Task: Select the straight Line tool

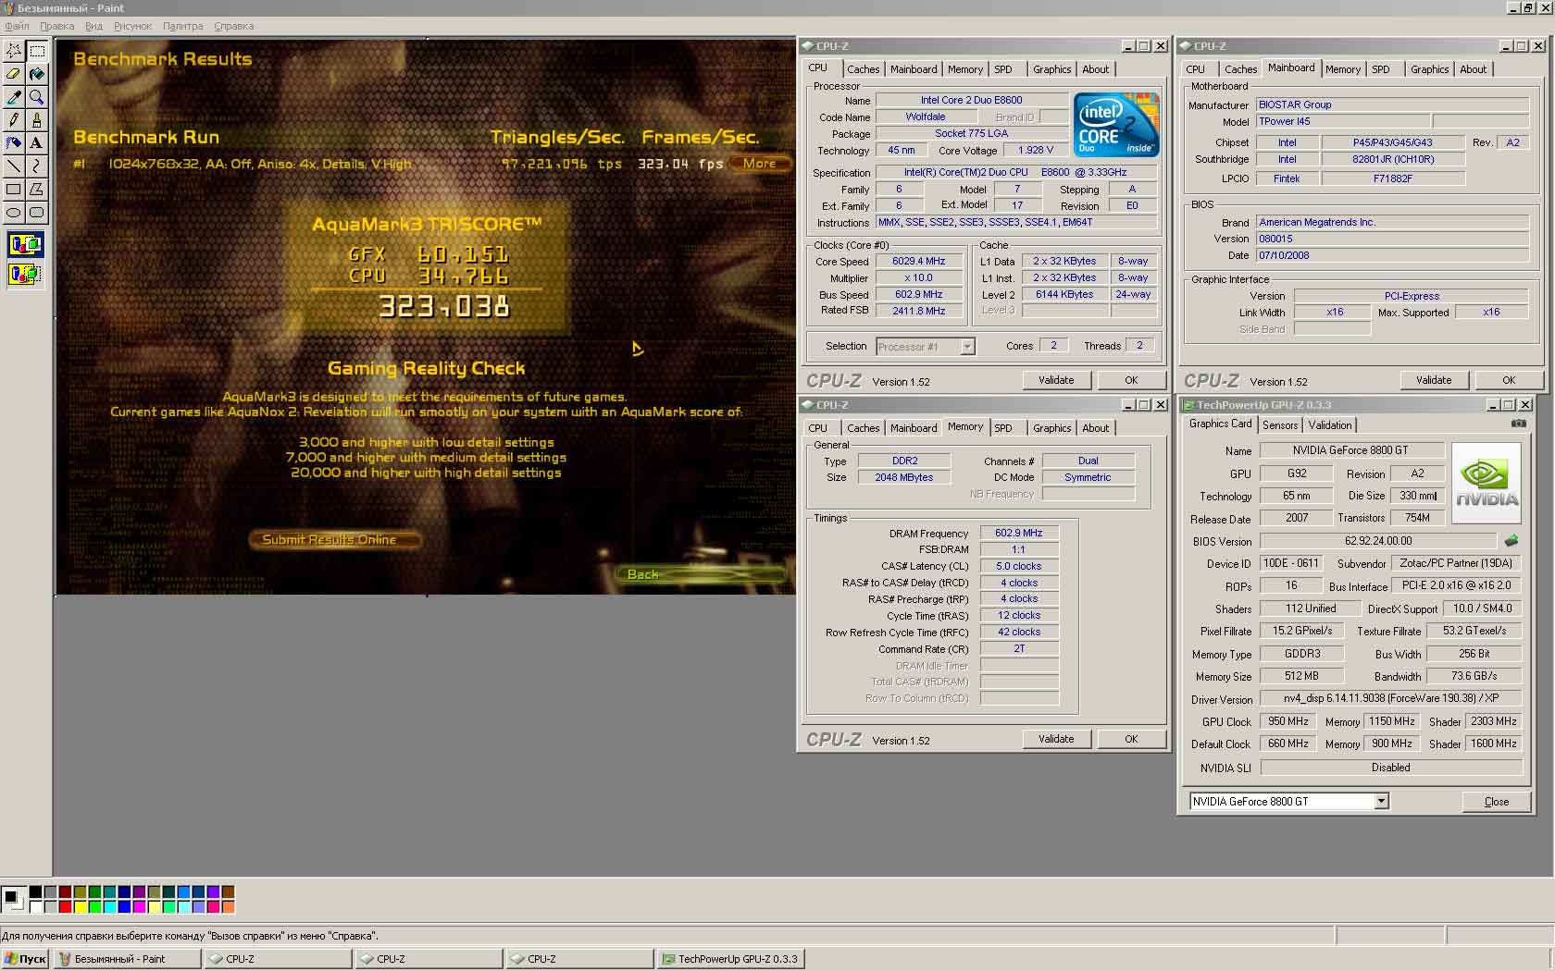Action: [x=14, y=166]
